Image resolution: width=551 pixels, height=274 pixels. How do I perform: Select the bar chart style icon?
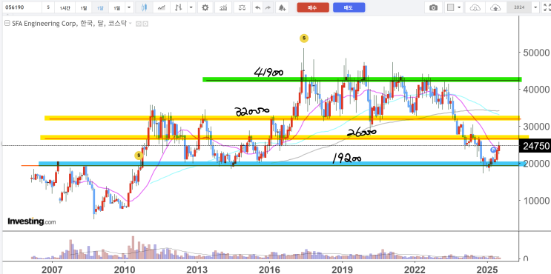tap(179, 7)
